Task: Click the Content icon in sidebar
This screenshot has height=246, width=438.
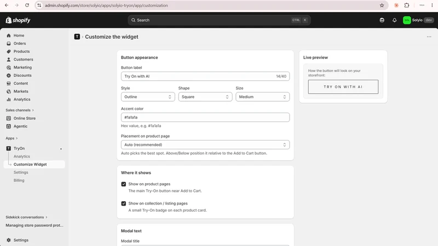Action: click(9, 84)
